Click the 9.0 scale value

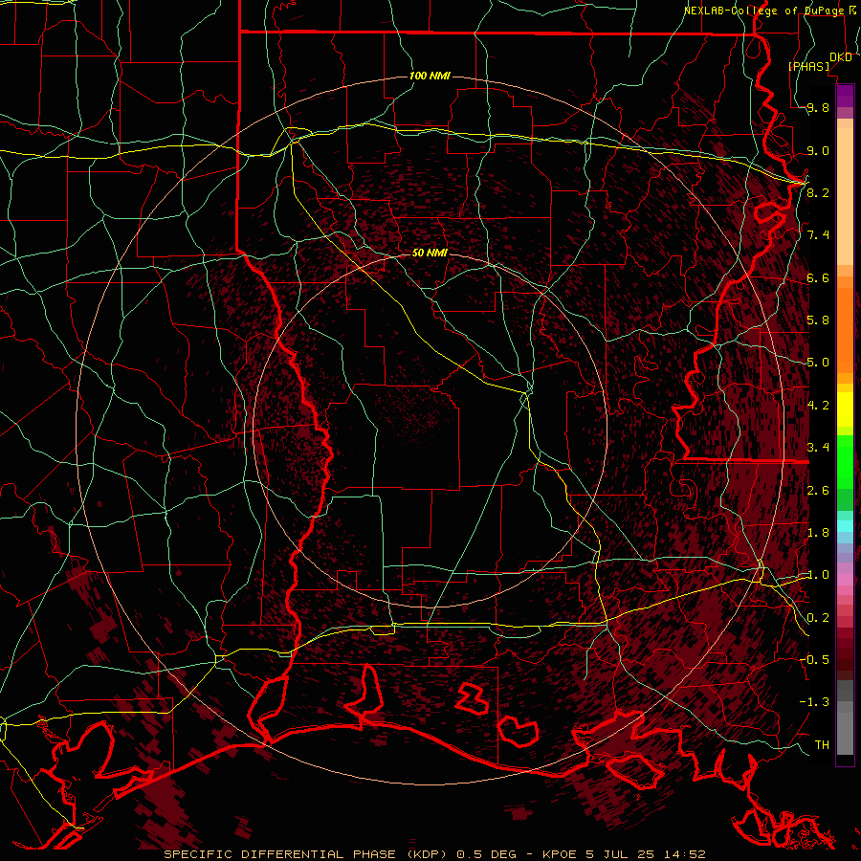coord(818,150)
